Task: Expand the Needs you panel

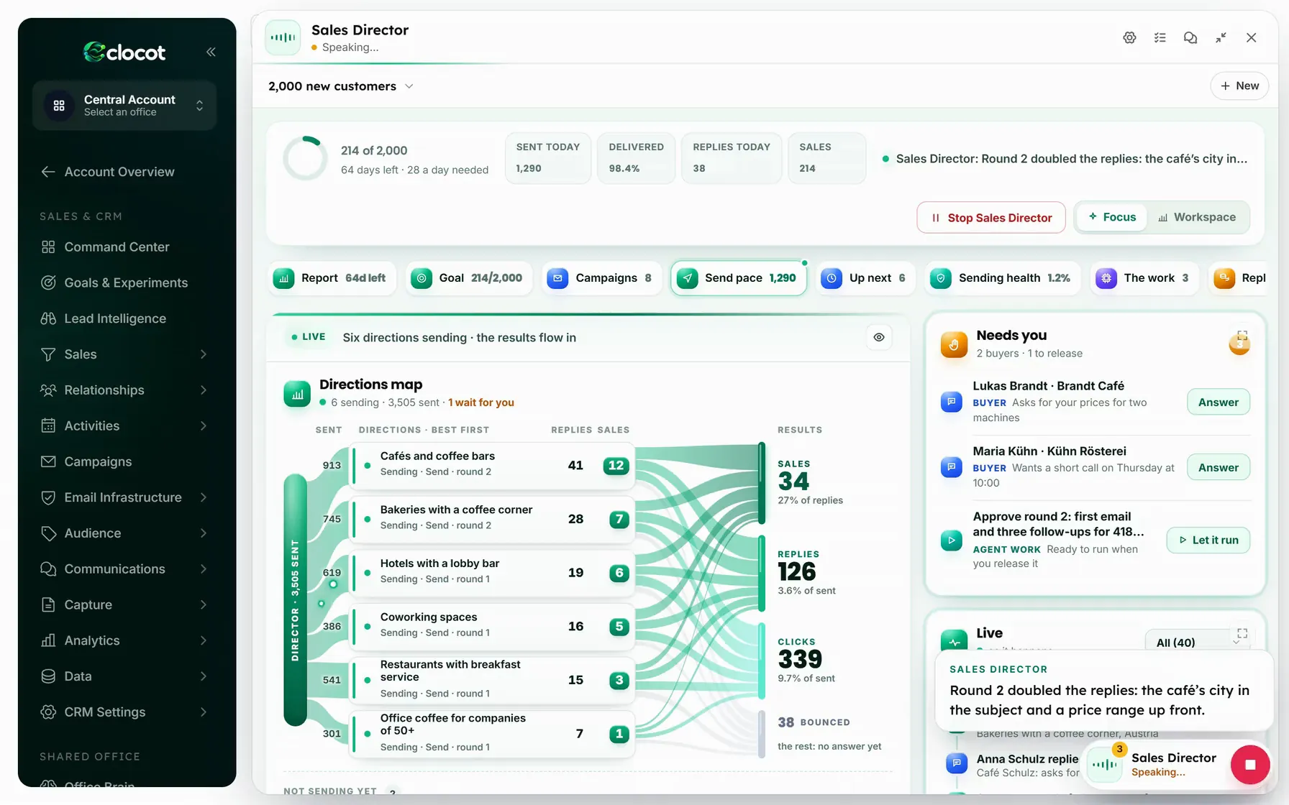Action: click(x=1242, y=335)
